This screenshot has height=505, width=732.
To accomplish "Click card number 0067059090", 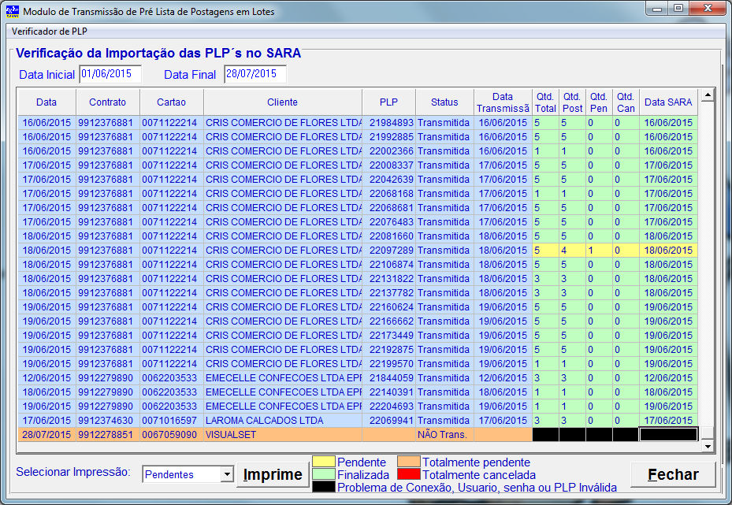I will (171, 435).
